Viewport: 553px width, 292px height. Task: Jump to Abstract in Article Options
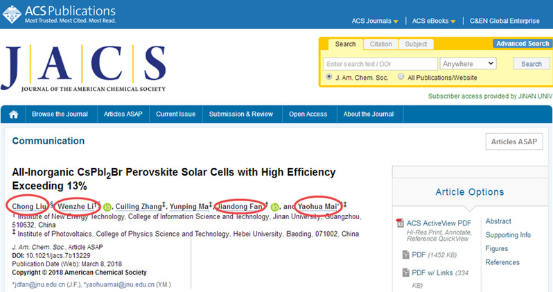(x=498, y=221)
